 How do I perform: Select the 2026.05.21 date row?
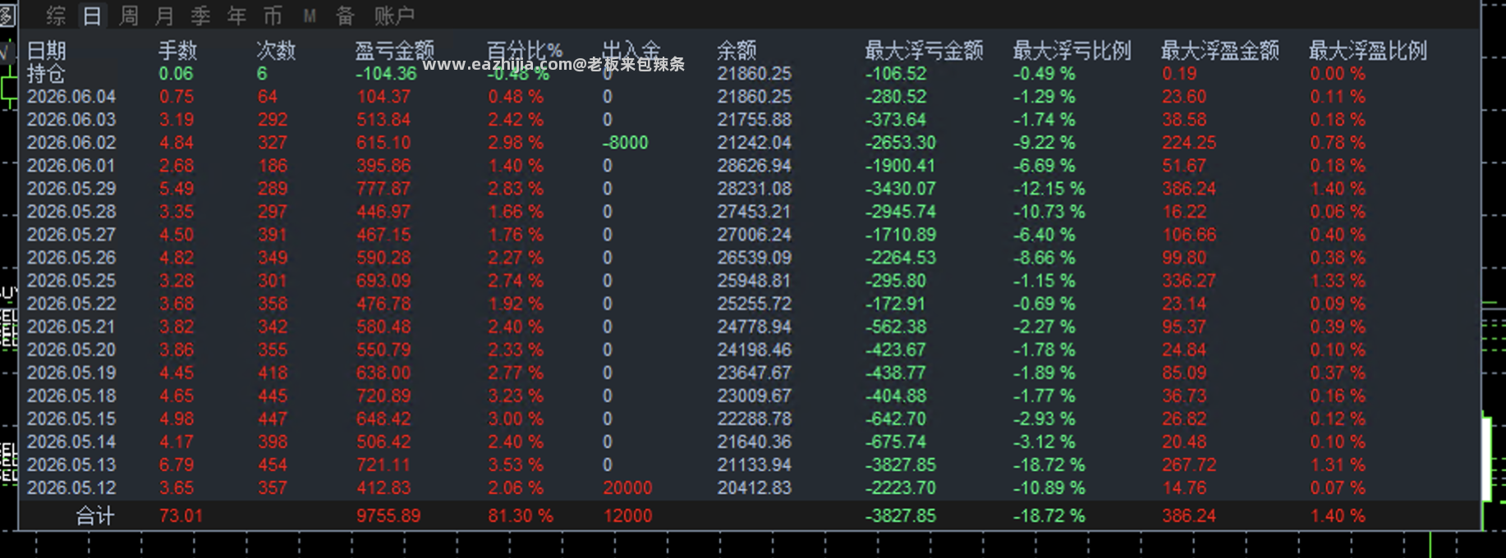(71, 327)
